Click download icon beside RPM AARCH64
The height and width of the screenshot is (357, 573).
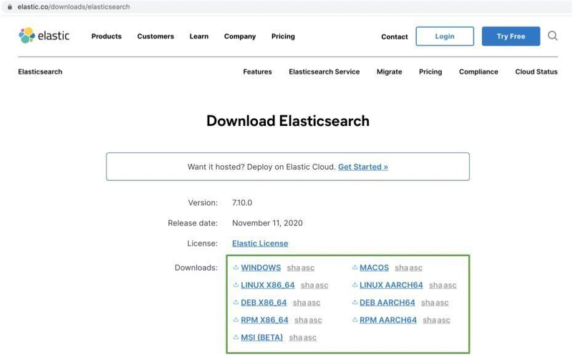(x=355, y=320)
